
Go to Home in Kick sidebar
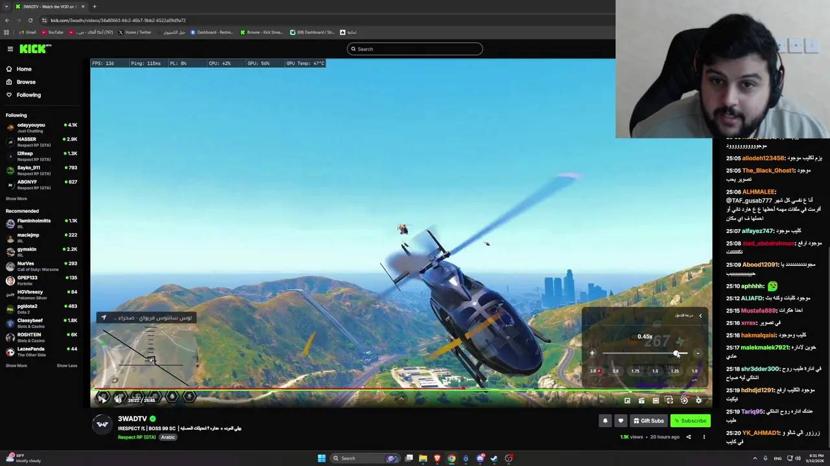[24, 69]
